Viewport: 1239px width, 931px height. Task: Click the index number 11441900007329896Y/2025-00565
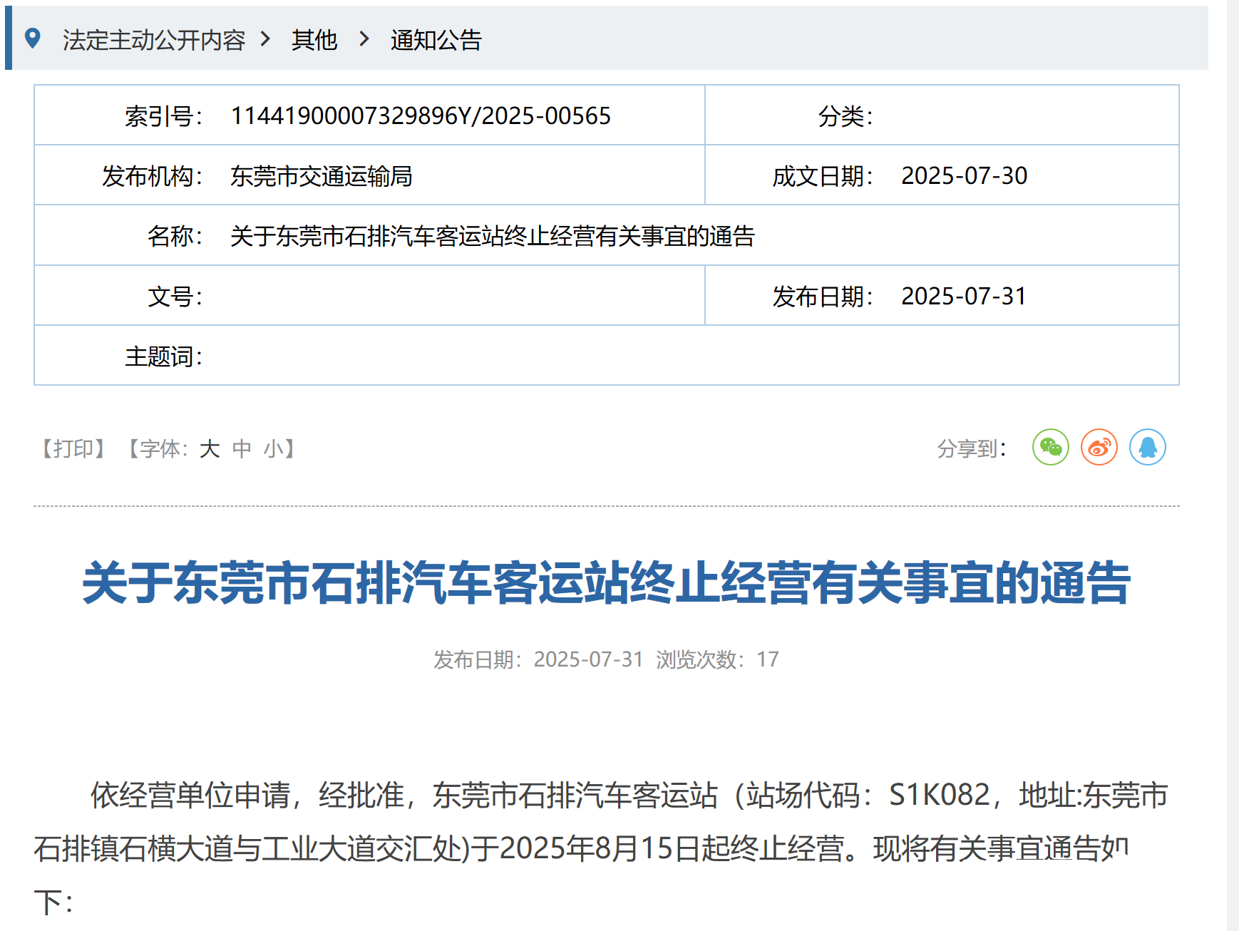(421, 115)
